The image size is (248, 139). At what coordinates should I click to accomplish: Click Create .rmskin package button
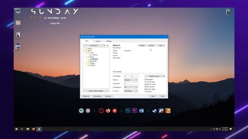click(x=96, y=91)
